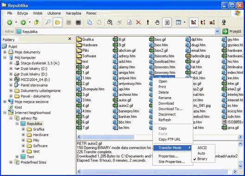The image size is (245, 176).
Task: Collapse Internet Neighborhood node
Action: click(x=5, y=113)
